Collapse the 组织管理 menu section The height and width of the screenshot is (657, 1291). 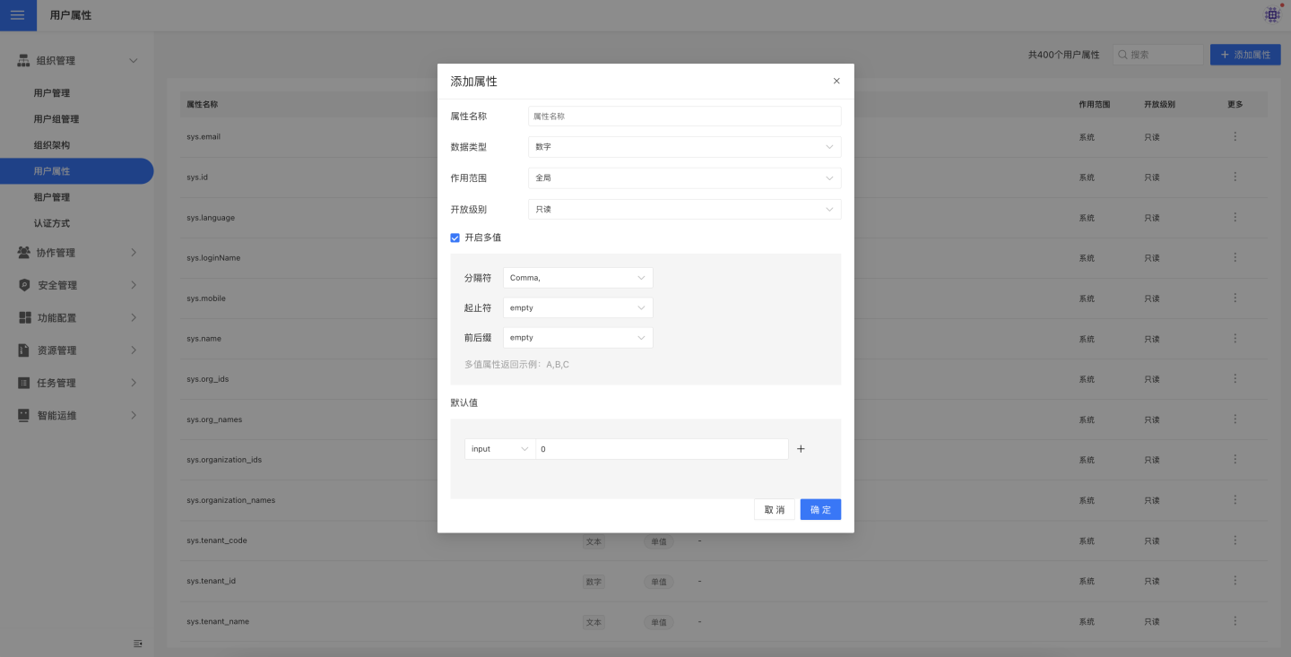[134, 60]
